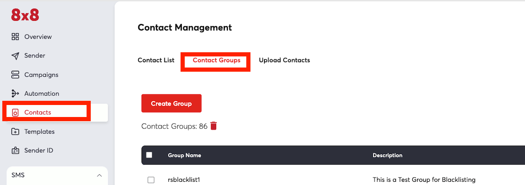The image size is (525, 185).
Task: Click the Sender ID badge icon
Action: (15, 150)
